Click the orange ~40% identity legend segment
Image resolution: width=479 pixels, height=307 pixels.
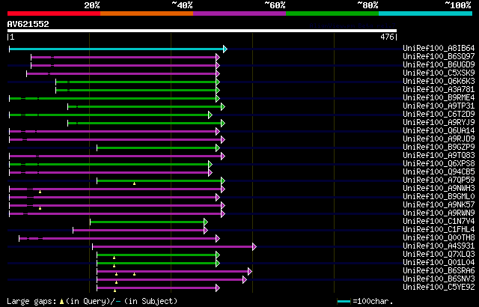click(147, 13)
